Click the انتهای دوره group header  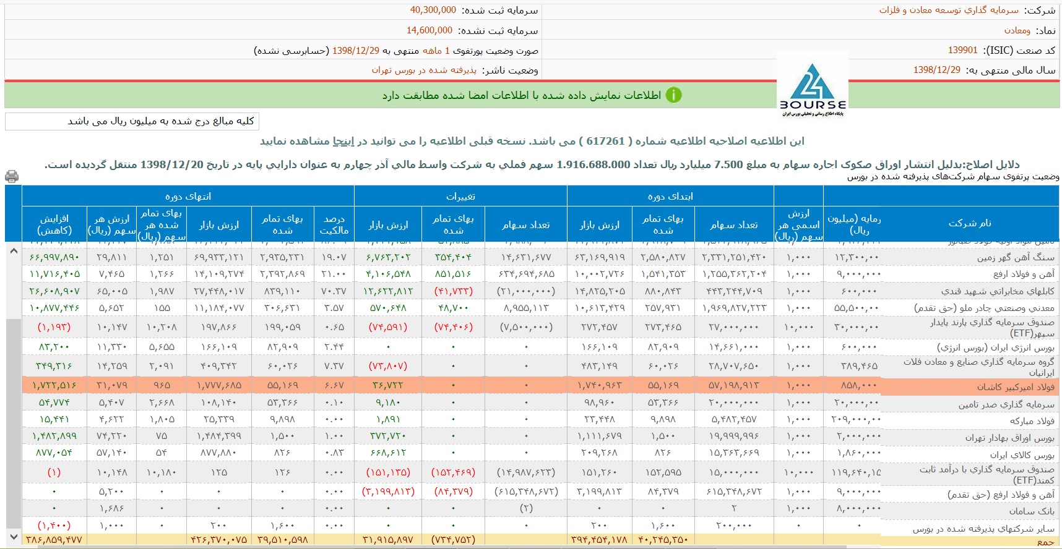(188, 196)
